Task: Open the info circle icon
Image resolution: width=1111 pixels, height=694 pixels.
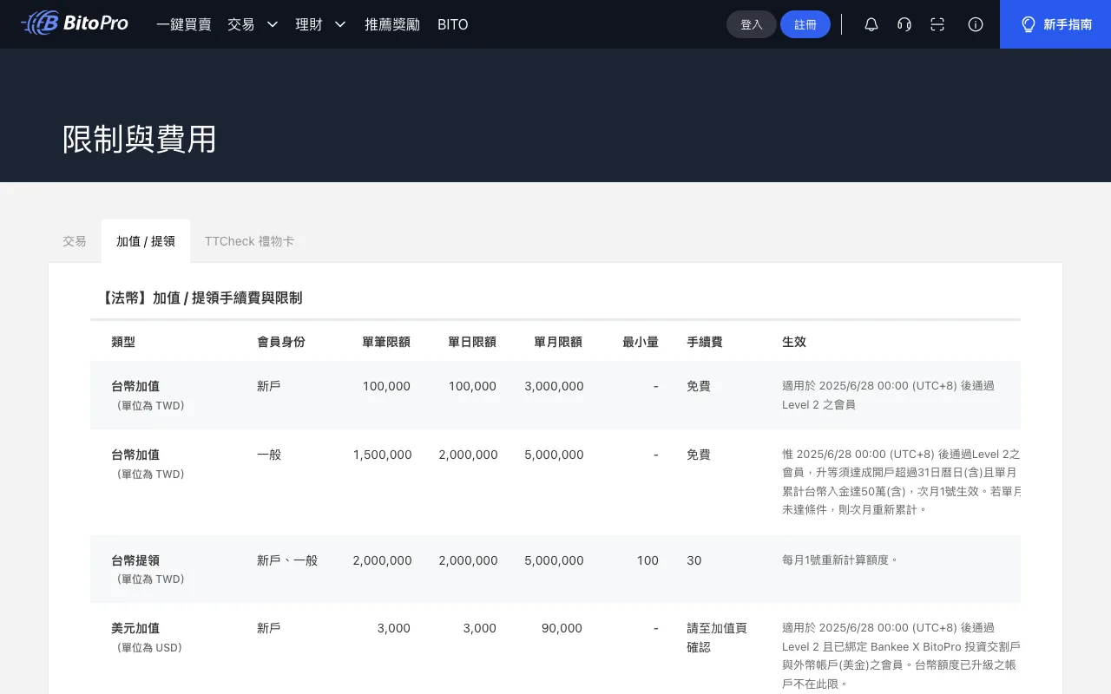Action: (x=976, y=24)
